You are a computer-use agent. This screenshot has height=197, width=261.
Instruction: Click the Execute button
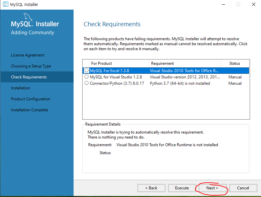(x=182, y=188)
